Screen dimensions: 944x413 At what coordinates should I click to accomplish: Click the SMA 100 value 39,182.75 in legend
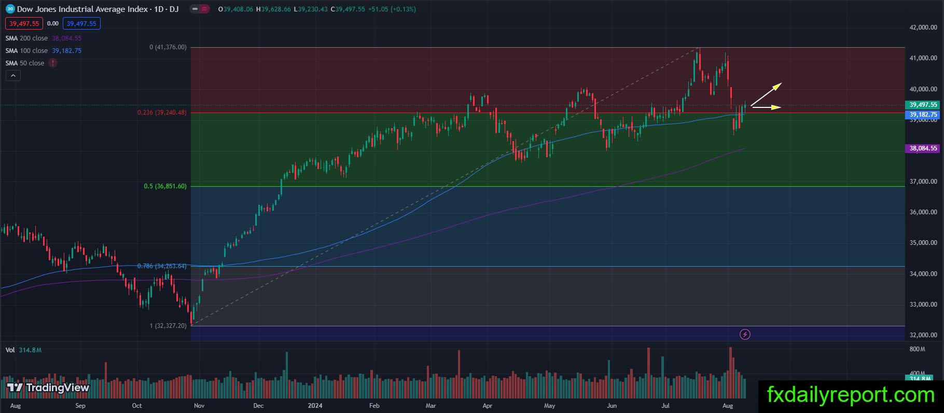(66, 50)
